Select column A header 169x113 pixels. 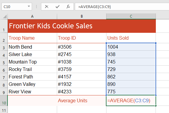(x=32, y=16)
